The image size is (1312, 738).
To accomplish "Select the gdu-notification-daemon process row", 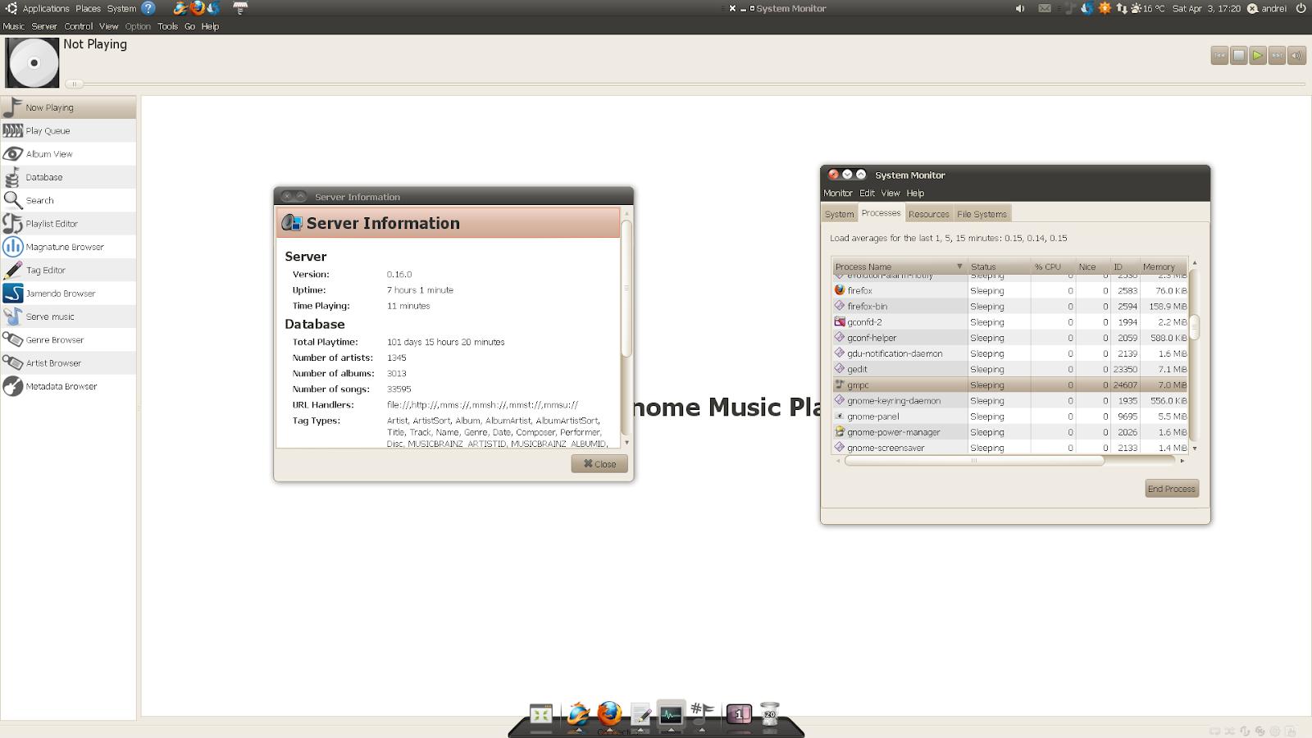I will [x=1010, y=353].
